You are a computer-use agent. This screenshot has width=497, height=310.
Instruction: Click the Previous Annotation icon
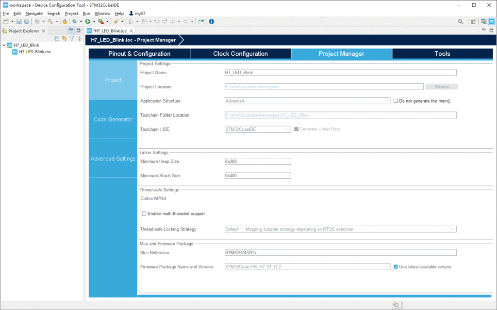tap(144, 21)
